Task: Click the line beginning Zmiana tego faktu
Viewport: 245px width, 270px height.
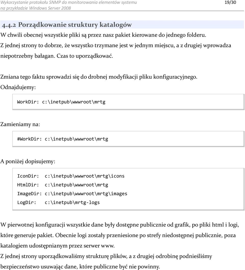Action: point(99,77)
